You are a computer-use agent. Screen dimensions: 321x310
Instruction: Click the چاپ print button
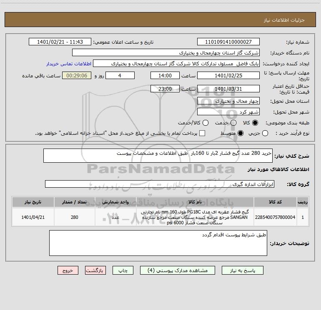pyautogui.click(x=123, y=270)
